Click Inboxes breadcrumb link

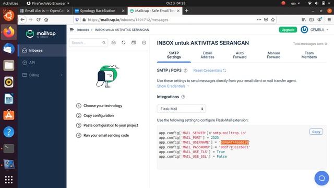(x=83, y=30)
